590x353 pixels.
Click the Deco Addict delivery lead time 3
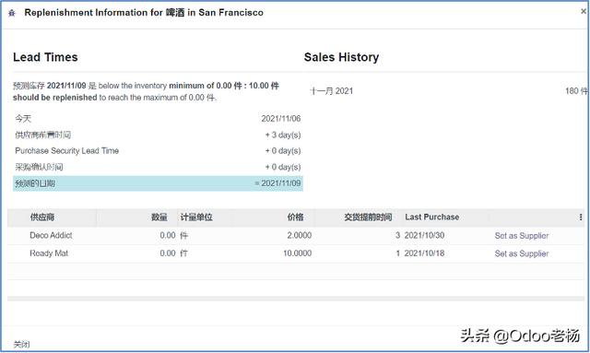[x=397, y=235]
